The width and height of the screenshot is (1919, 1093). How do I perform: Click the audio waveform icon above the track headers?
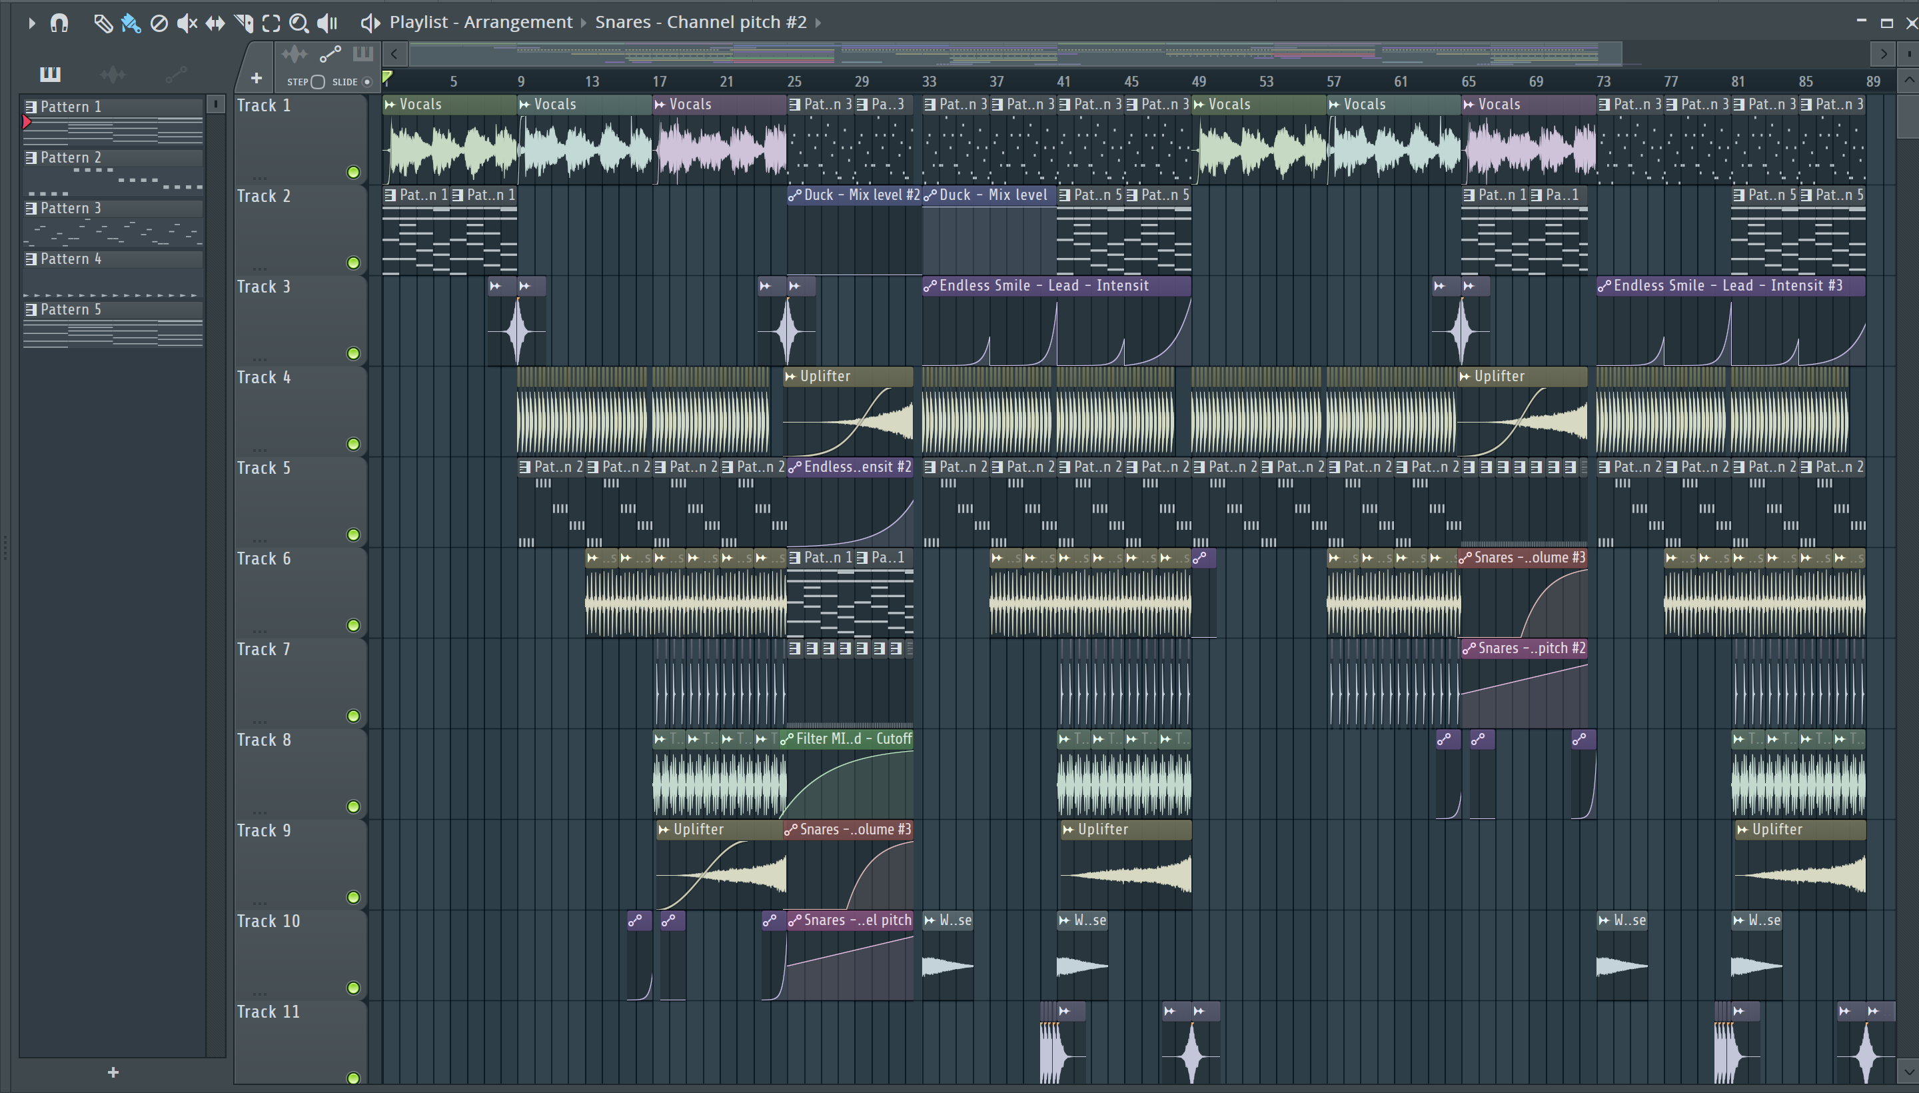point(295,54)
